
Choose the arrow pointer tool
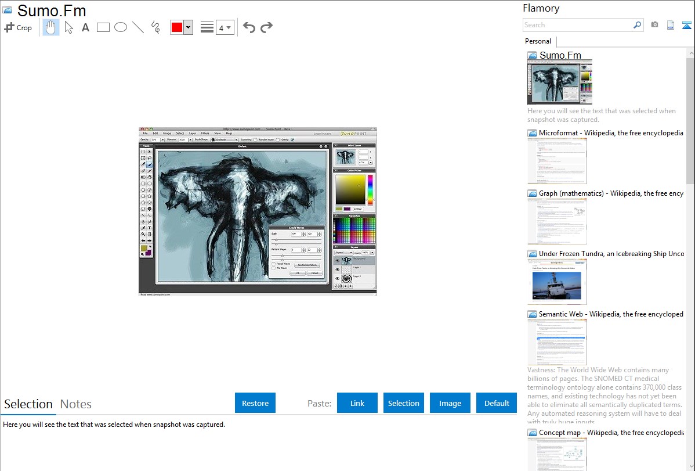68,27
